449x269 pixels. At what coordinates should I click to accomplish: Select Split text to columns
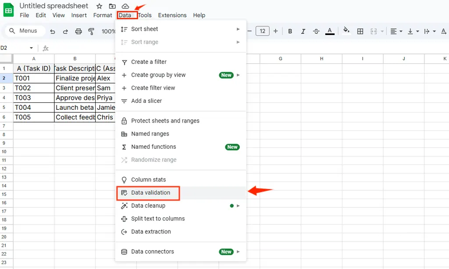pyautogui.click(x=158, y=219)
